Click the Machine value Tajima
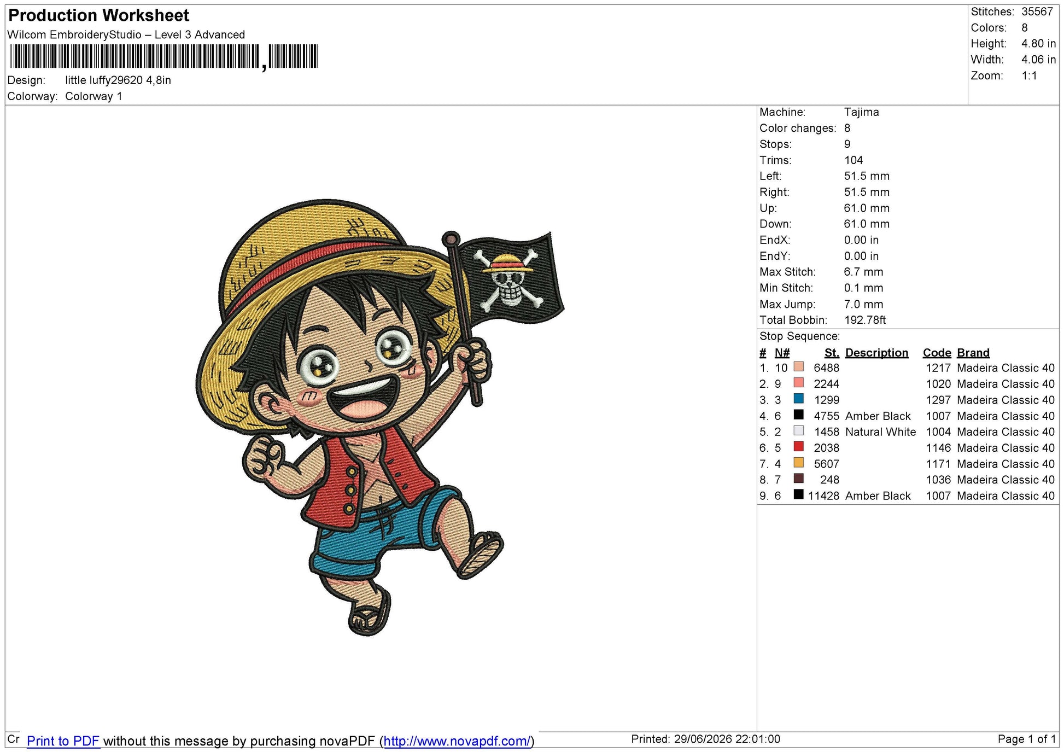The height and width of the screenshot is (752, 1064). coord(862,112)
